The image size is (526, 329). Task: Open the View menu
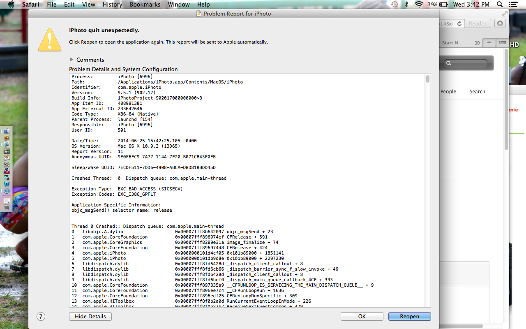pos(89,5)
